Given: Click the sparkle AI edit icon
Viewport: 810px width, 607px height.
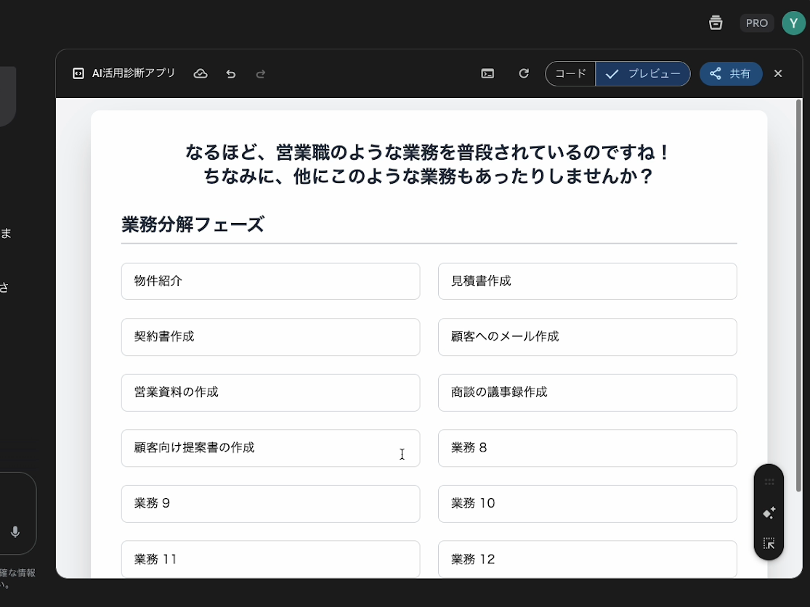Looking at the screenshot, I should (x=769, y=513).
